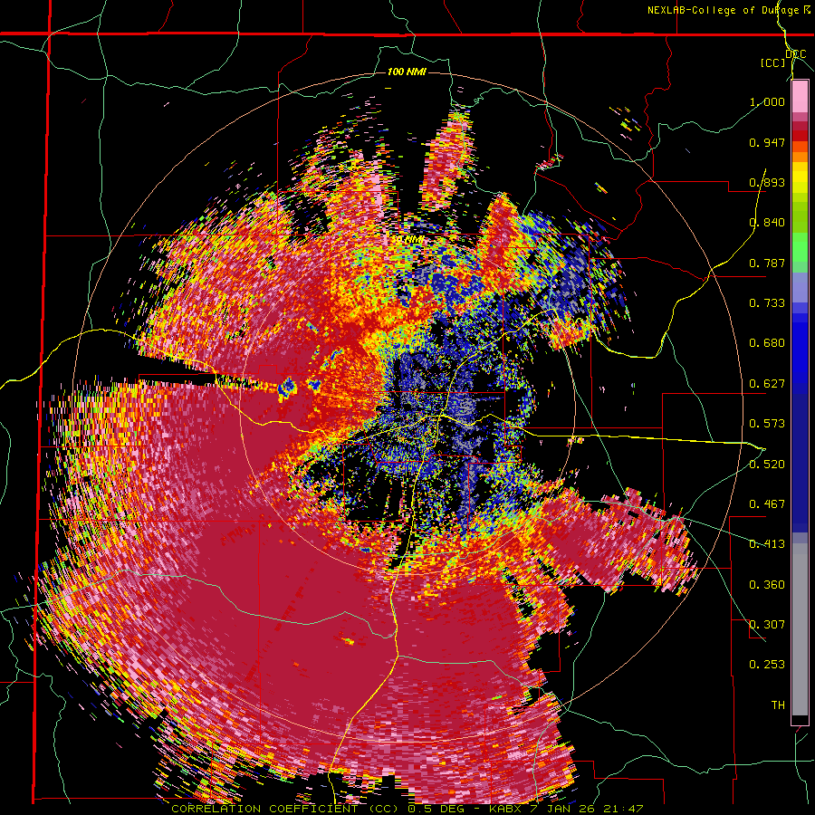Click the 100 NMI range ring label

coord(407,72)
